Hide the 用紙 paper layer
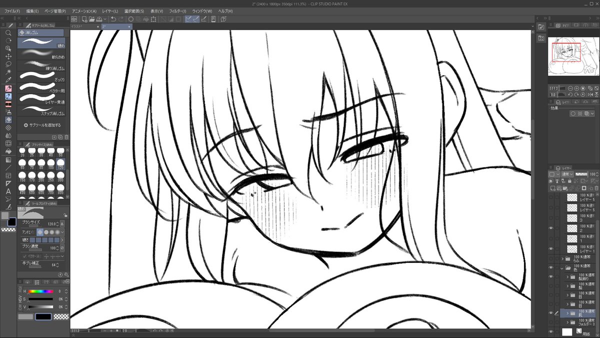This screenshot has height=338, width=600. [x=551, y=331]
